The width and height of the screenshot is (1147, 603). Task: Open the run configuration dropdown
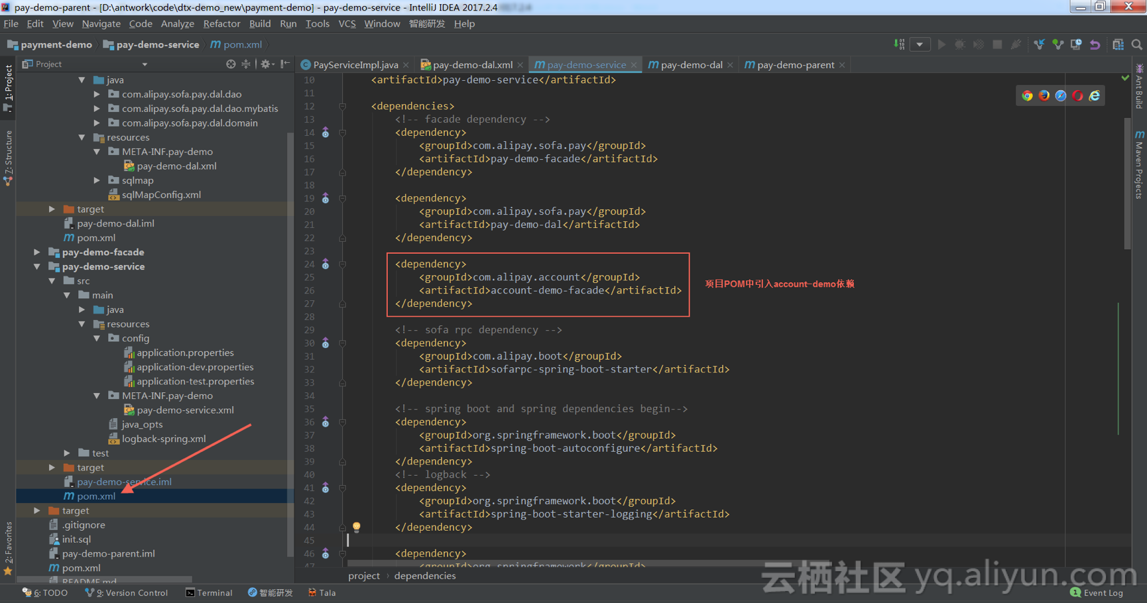click(x=920, y=44)
